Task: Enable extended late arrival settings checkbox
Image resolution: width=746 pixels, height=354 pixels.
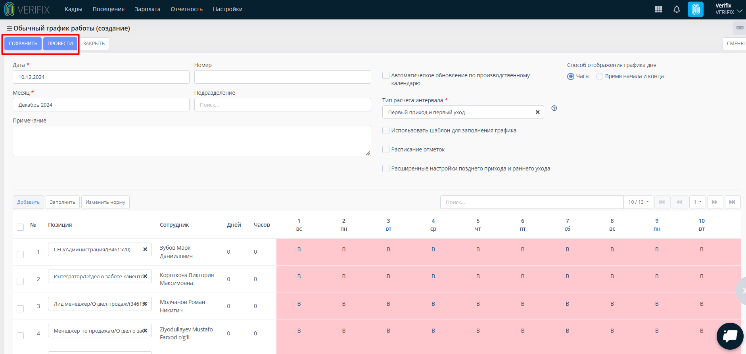Action: [x=386, y=168]
